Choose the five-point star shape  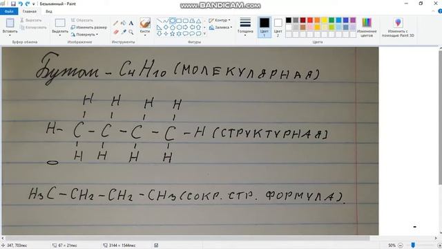pos(172,34)
